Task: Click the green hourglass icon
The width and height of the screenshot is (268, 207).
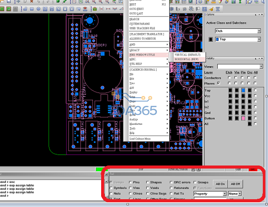Action: (x=240, y=2)
